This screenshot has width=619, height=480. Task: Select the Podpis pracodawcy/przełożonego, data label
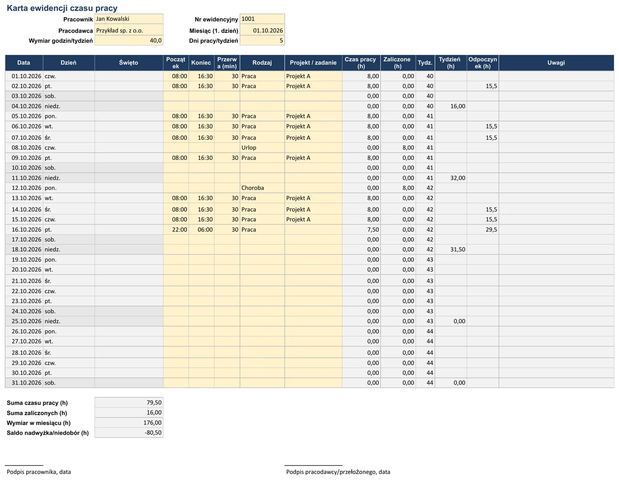(338, 472)
